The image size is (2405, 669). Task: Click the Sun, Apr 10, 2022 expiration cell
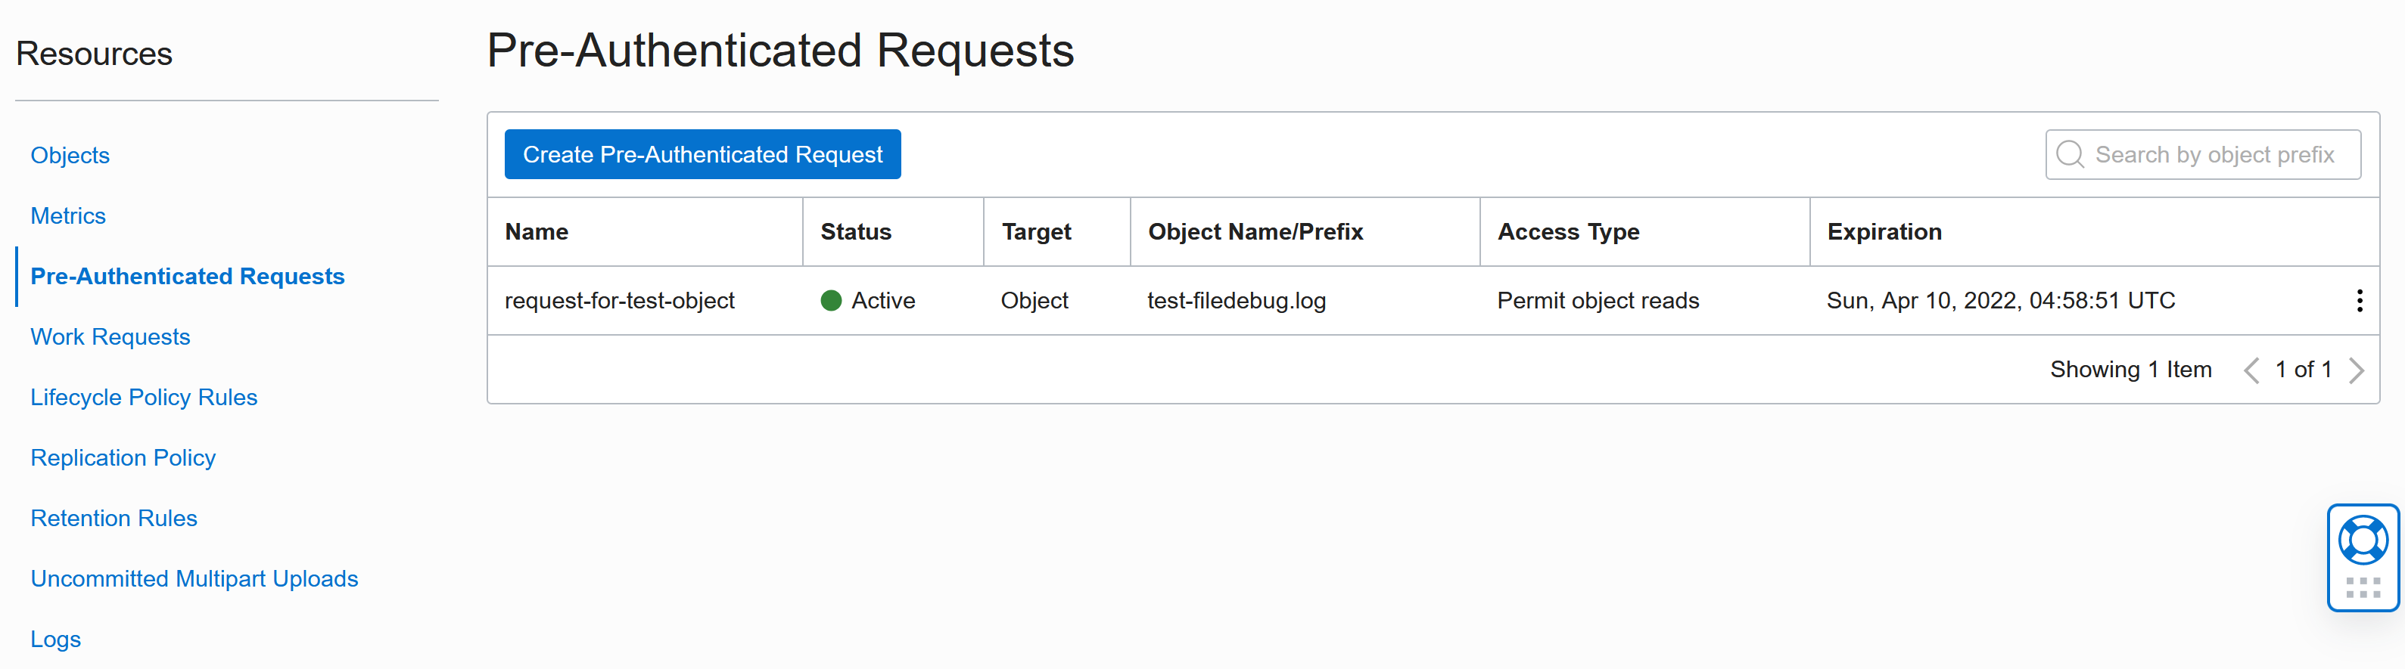click(x=2000, y=300)
